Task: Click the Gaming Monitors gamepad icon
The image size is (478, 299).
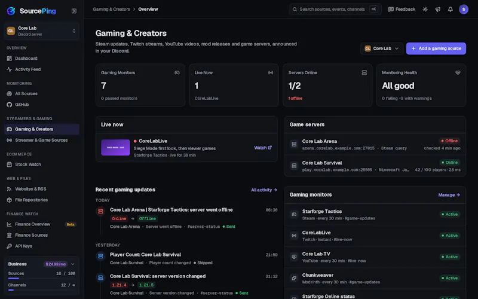Action: (177, 72)
